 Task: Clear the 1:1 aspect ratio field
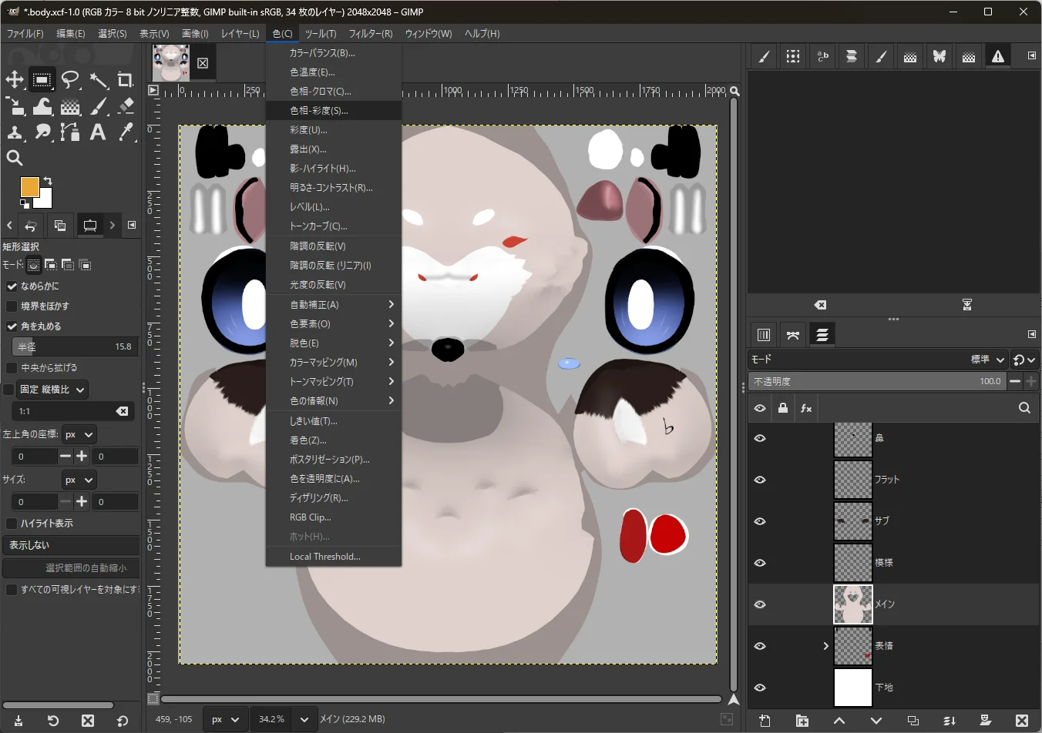[122, 412]
